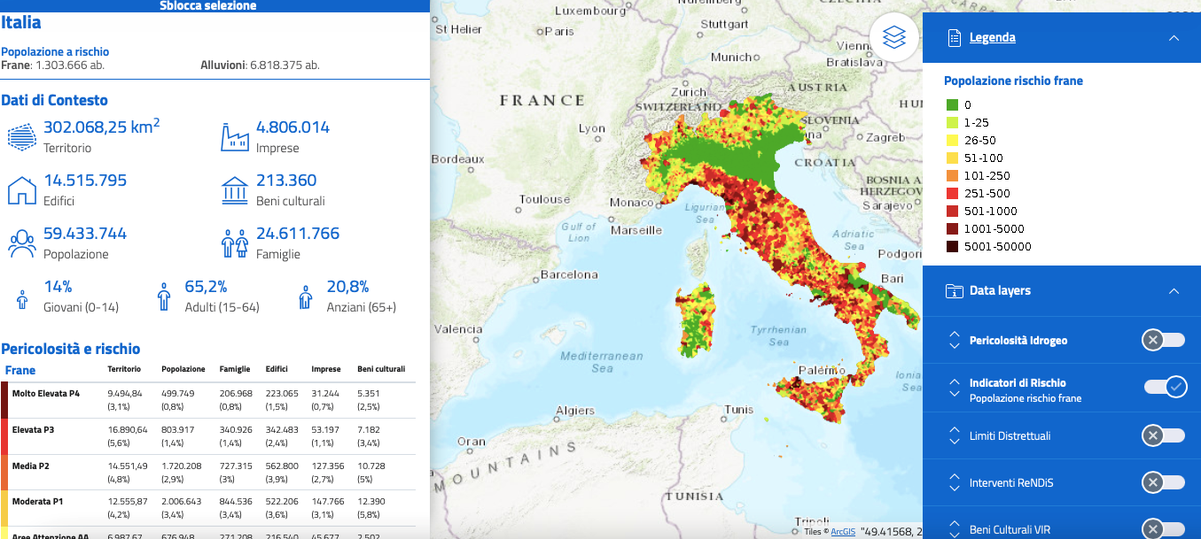Open the ArcGIS attribution link
The image size is (1201, 539).
(841, 532)
